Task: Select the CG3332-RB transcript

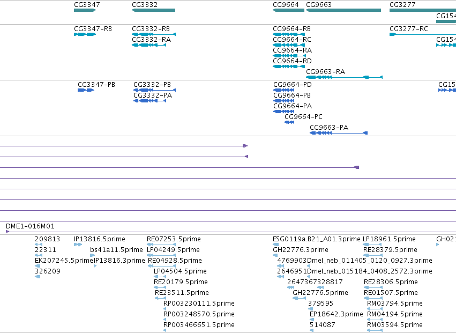Action: (154, 34)
